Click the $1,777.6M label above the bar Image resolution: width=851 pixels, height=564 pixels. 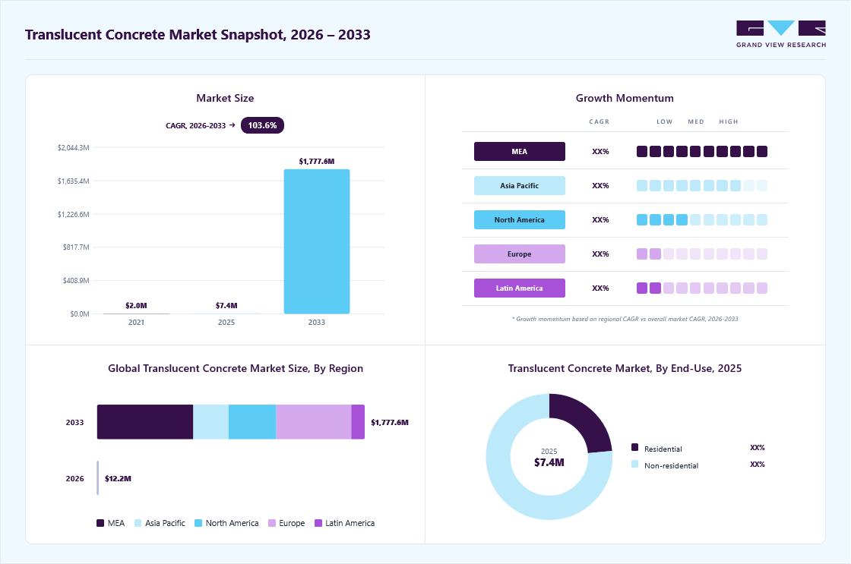pos(316,162)
